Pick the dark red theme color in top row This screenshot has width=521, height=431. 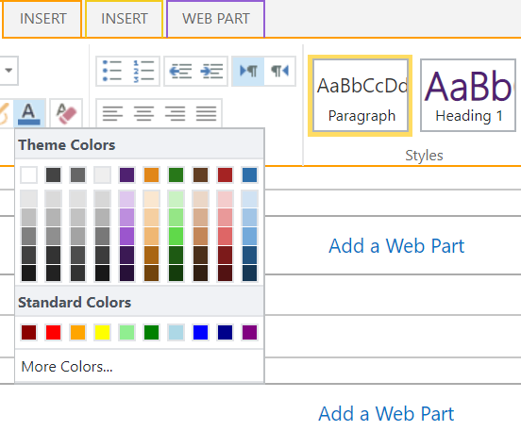225,175
